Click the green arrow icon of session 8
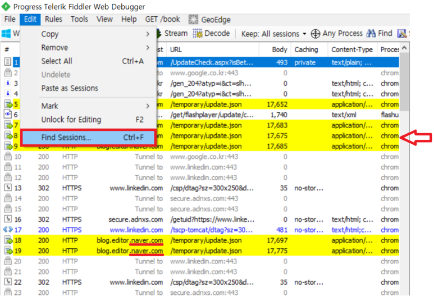Screen dimensions: 434x296 point(8,136)
